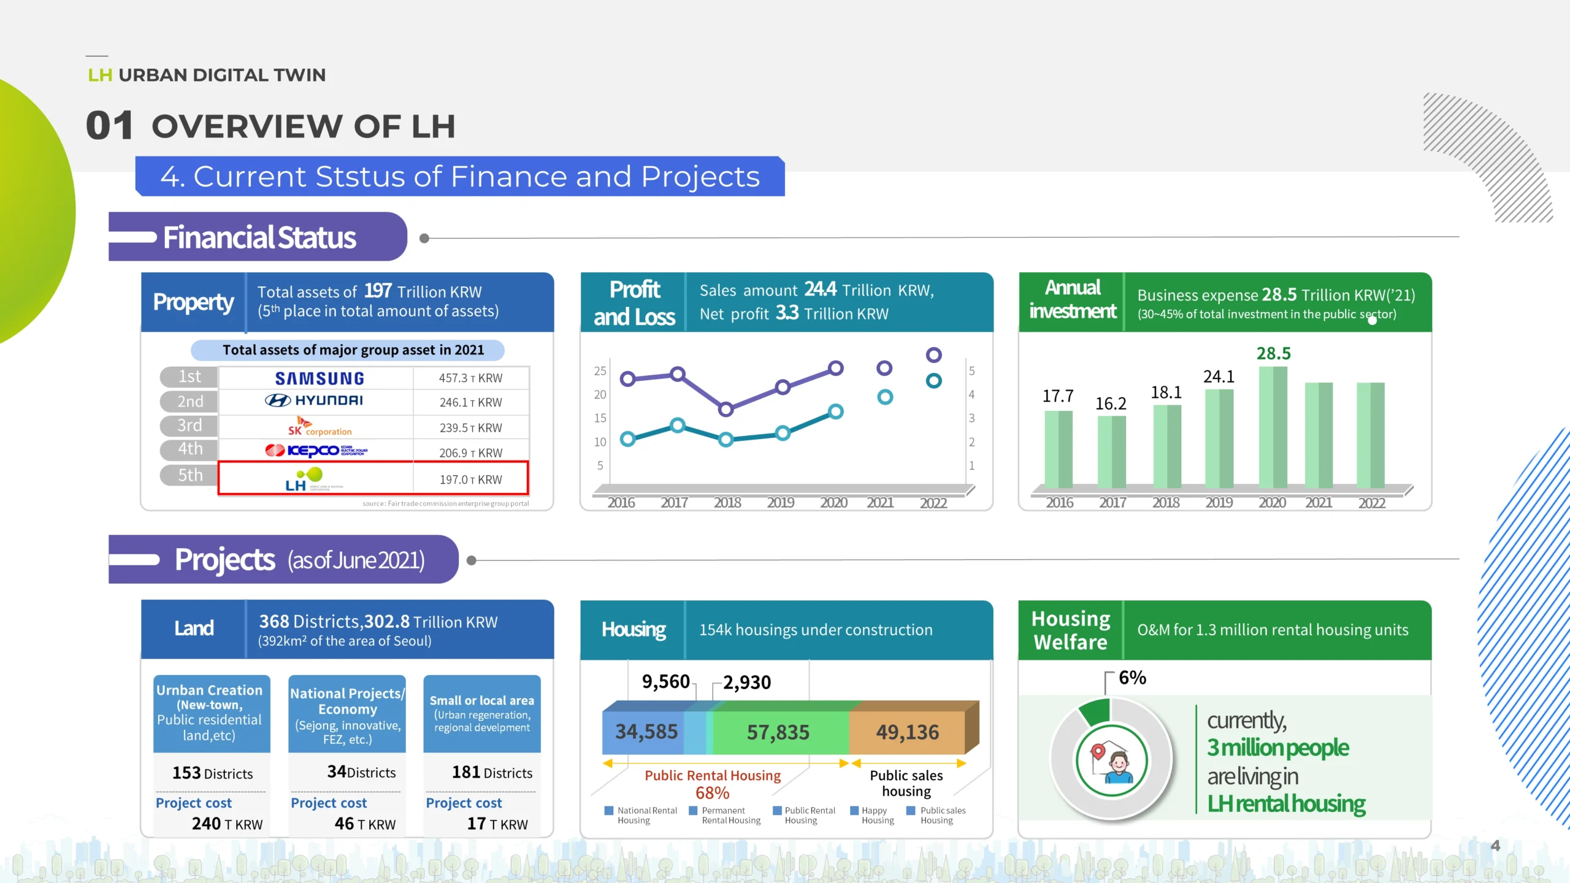Click the slide page number 4

coord(1495,846)
